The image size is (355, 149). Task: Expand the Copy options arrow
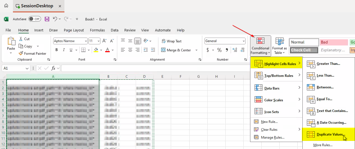click(x=38, y=46)
